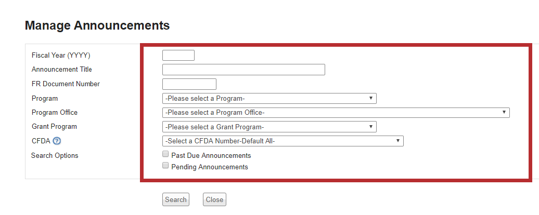Click the 'FR Document Number' label
The height and width of the screenshot is (215, 539).
(x=66, y=84)
